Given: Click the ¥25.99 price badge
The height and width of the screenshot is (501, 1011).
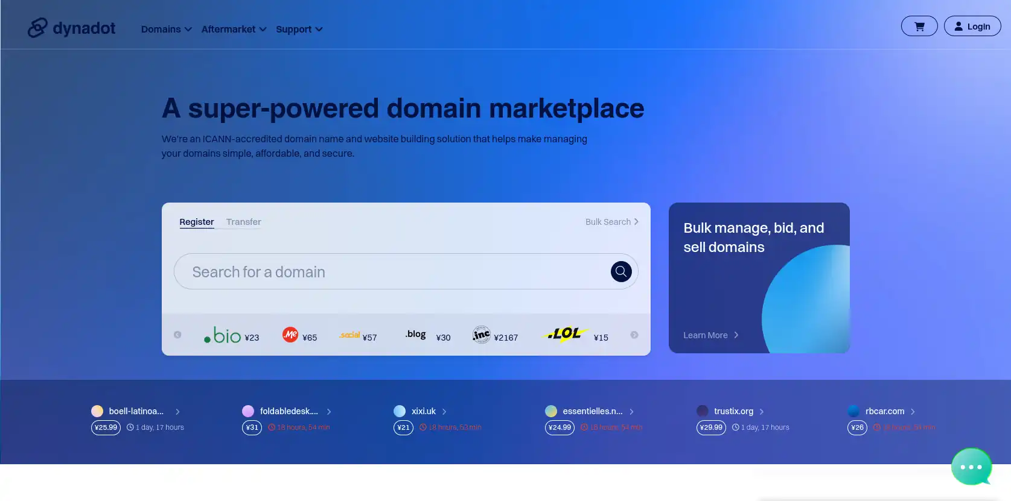Looking at the screenshot, I should [106, 427].
